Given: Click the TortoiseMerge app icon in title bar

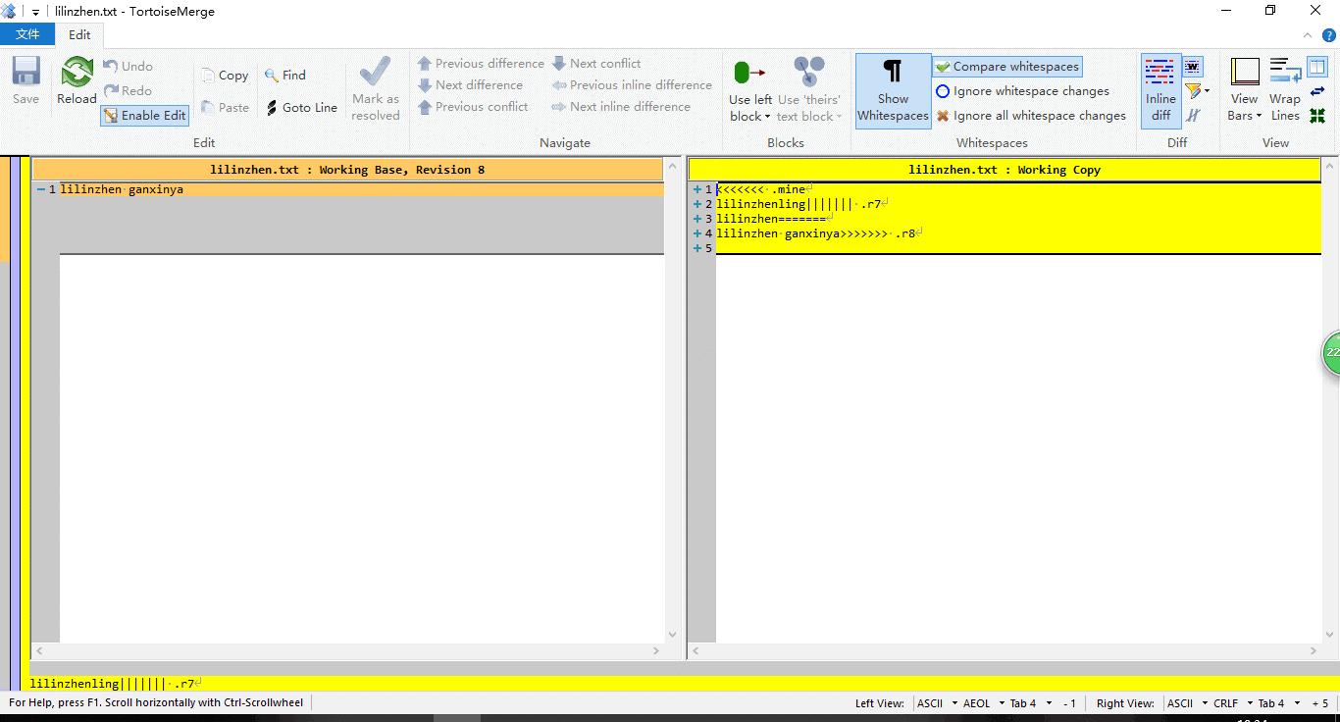Looking at the screenshot, I should (9, 12).
